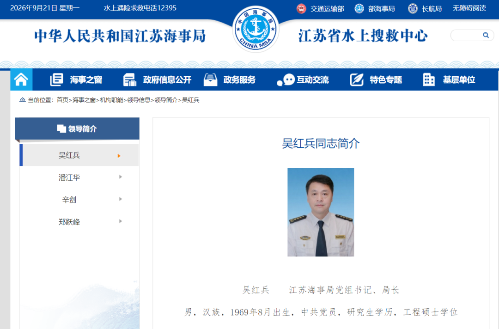Click 首页 in the breadcrumb

62,100
